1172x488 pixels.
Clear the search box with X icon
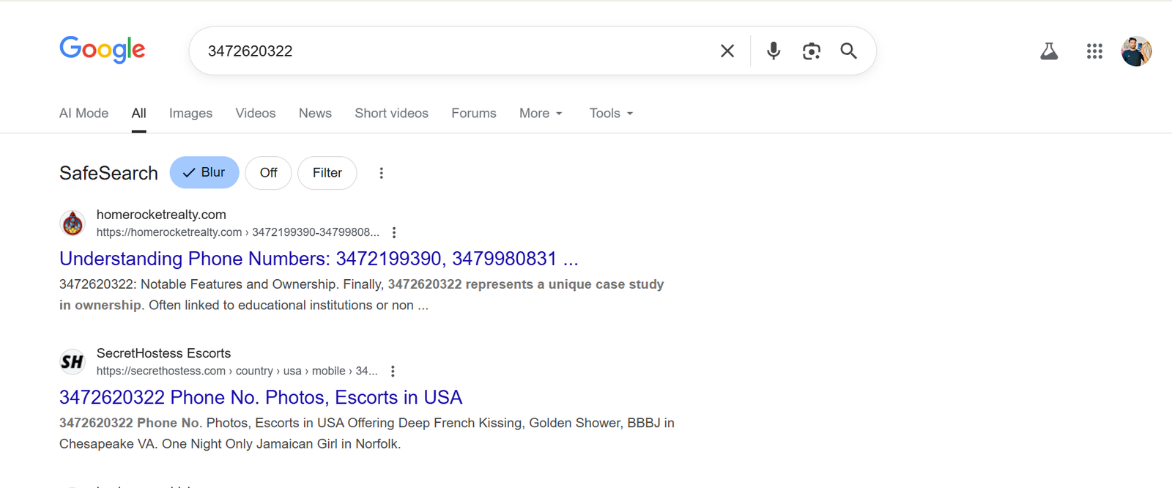click(x=727, y=51)
